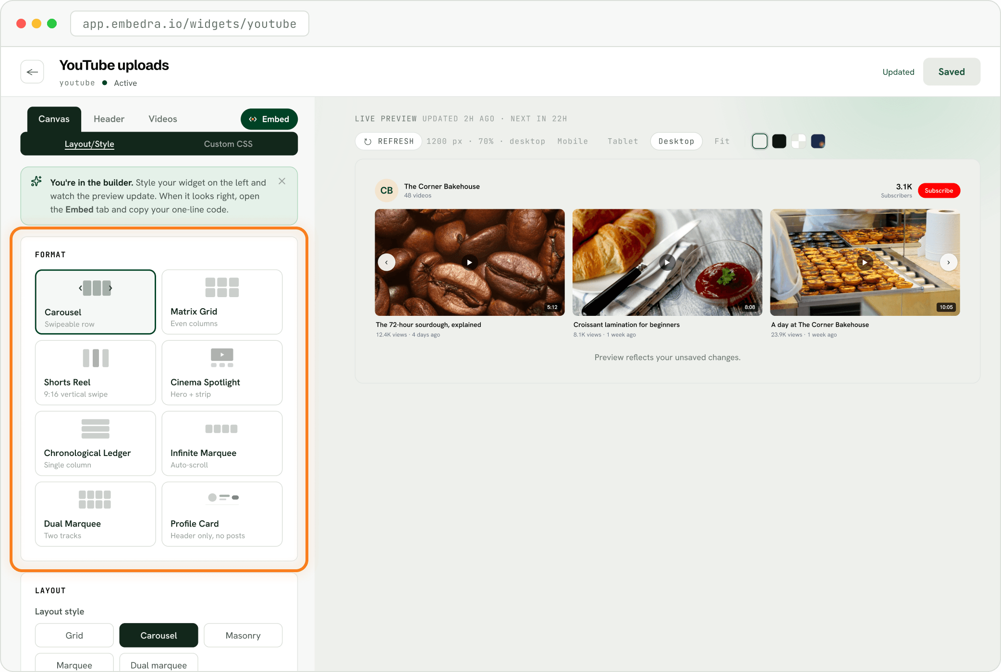Dismiss the builder tip banner
The width and height of the screenshot is (1001, 672).
[x=282, y=181]
